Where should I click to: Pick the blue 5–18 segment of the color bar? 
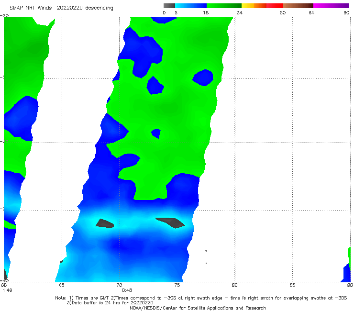click(191, 6)
